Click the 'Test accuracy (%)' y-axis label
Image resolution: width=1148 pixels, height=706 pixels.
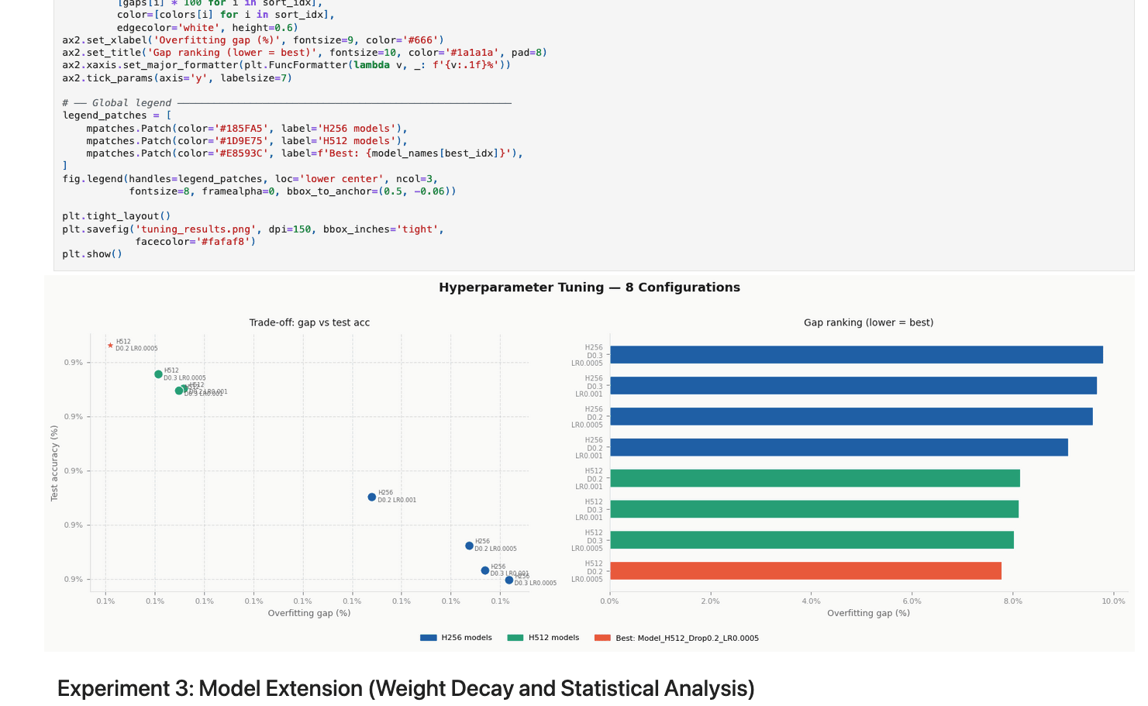pos(54,463)
